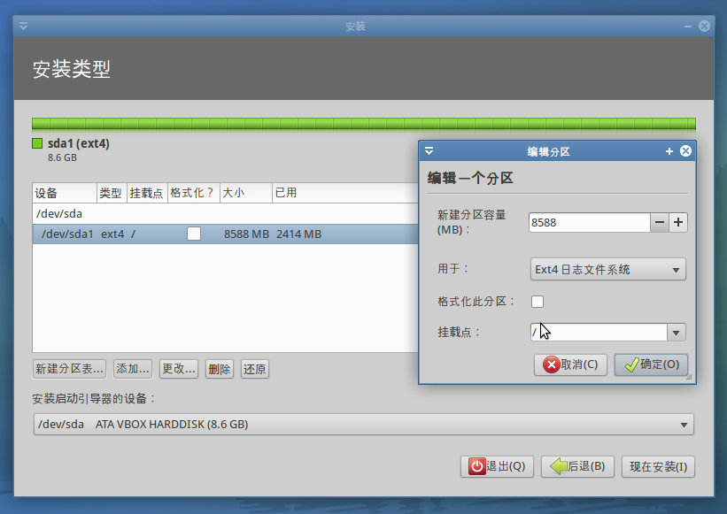Click the 挂载点 mount point text field

599,333
